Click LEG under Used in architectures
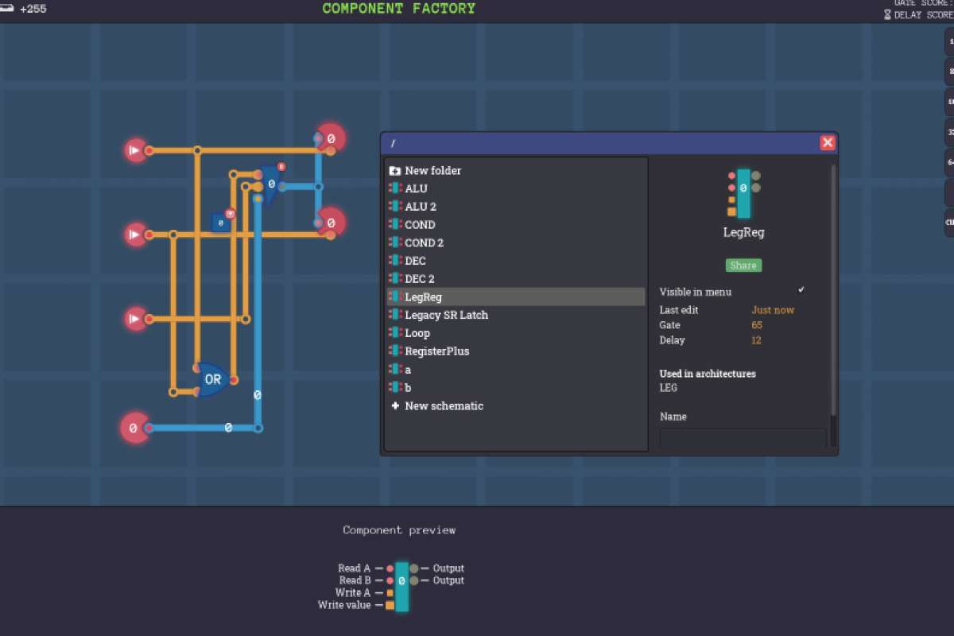The image size is (954, 636). point(668,388)
